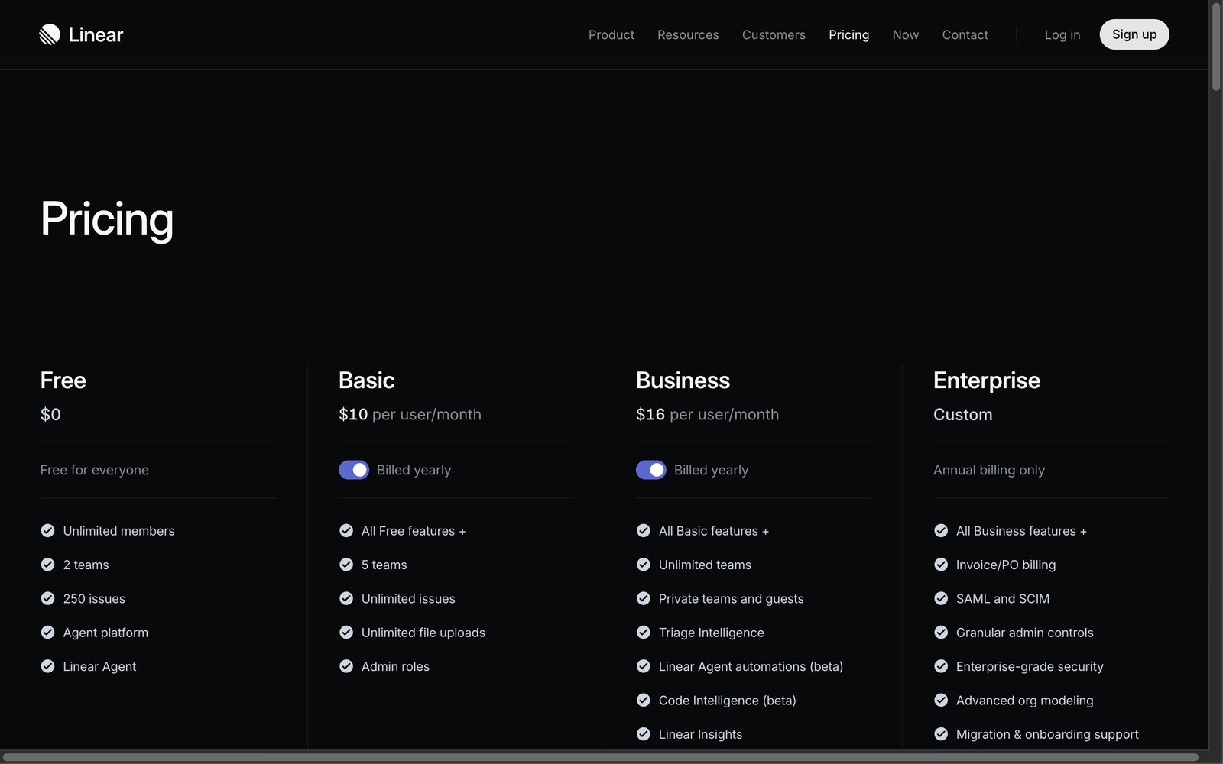Click the $0 price on Free plan
Viewport: 1223px width, 764px height.
click(x=50, y=414)
